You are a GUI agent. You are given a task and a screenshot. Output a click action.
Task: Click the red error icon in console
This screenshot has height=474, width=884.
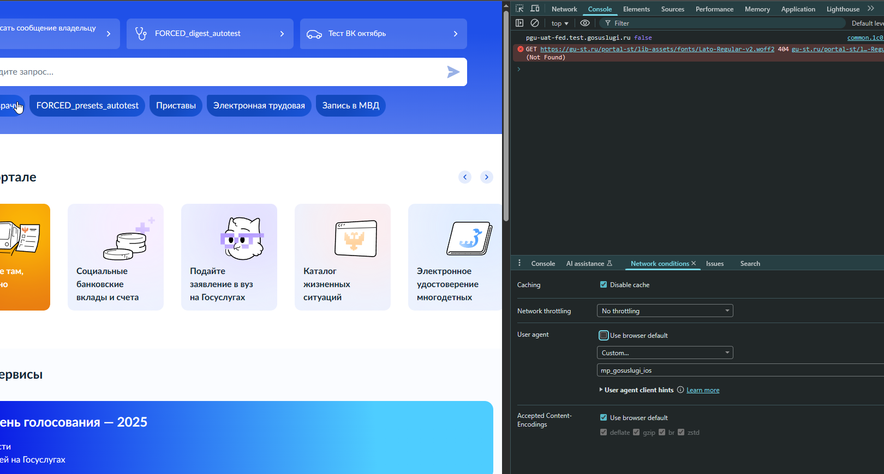click(x=520, y=49)
